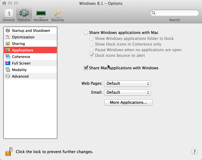Click the gold padlock icon
The image size is (202, 160).
tap(9, 151)
